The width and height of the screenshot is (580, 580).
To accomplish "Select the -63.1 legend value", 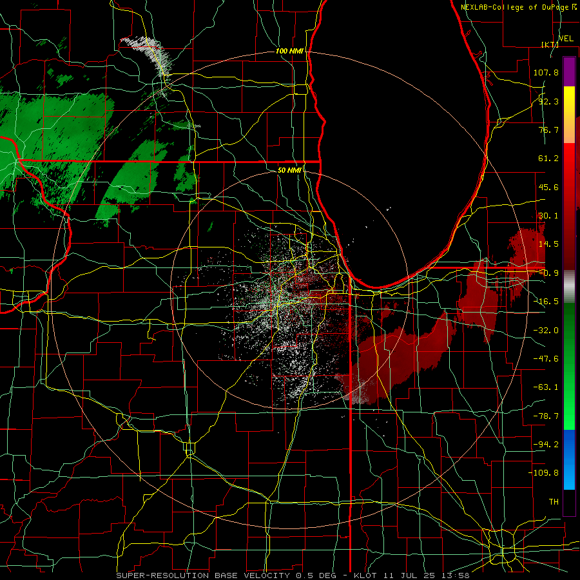I will [546, 387].
